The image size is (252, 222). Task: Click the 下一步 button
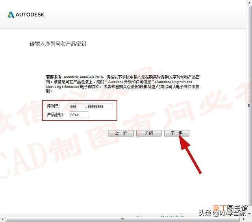[177, 133]
